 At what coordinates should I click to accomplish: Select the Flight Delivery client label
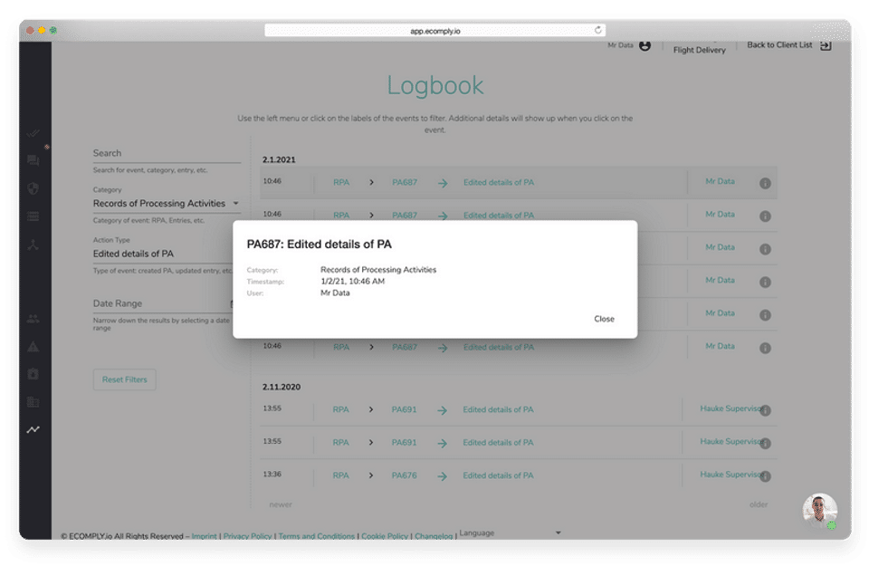pyautogui.click(x=699, y=50)
